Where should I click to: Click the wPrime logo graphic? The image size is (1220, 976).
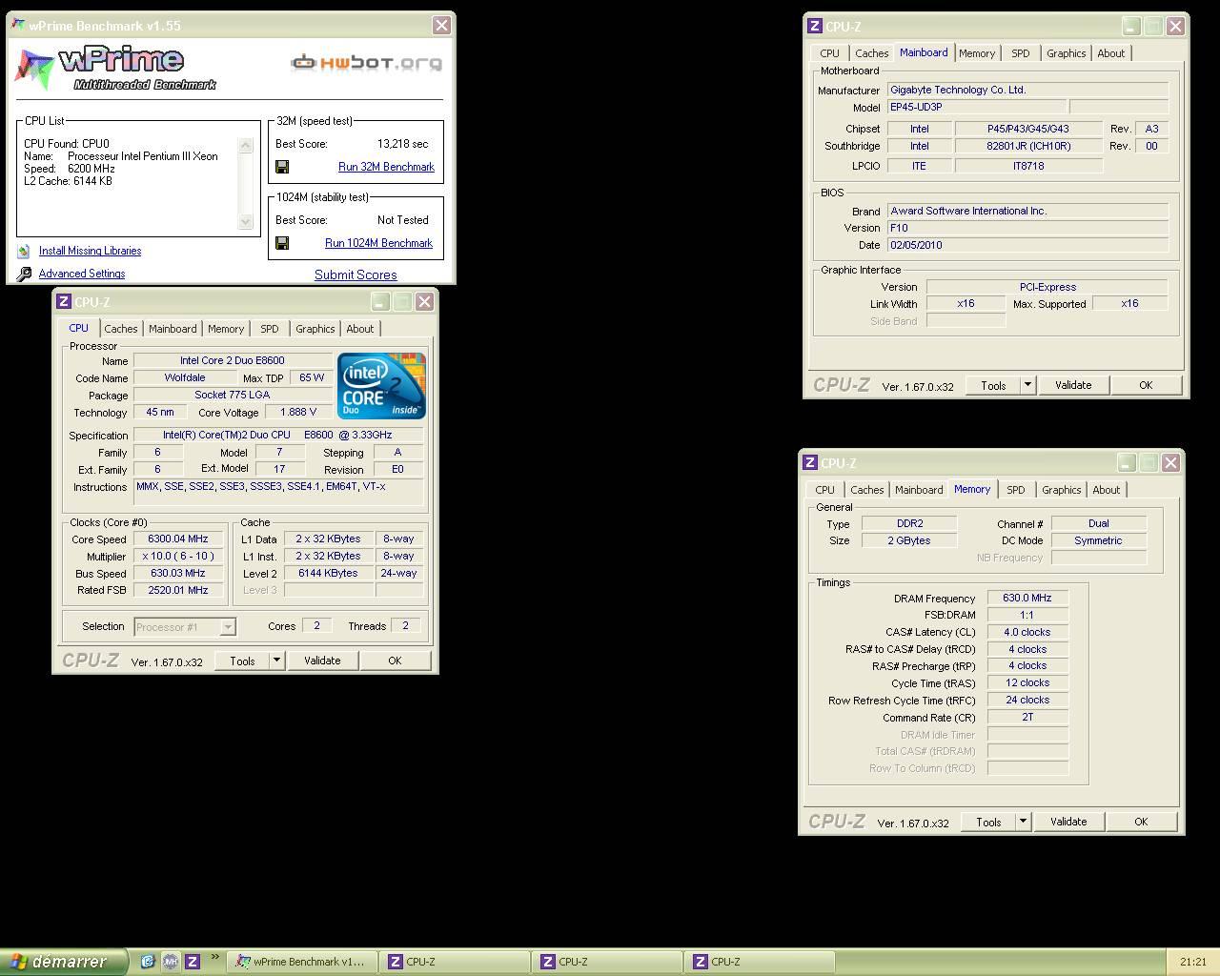[115, 69]
